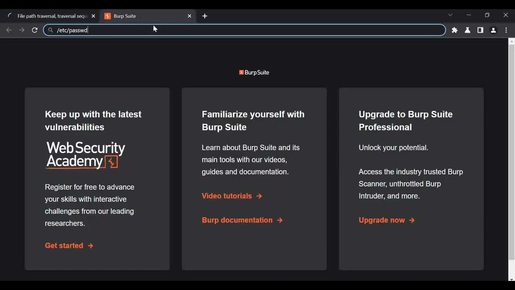Open the profile account icon
The height and width of the screenshot is (290, 515).
pyautogui.click(x=493, y=30)
